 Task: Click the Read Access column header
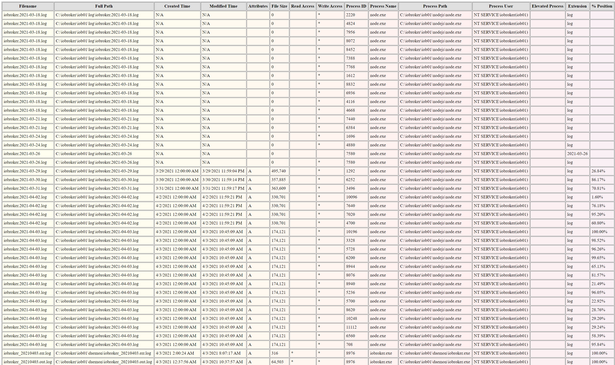pos(302,6)
